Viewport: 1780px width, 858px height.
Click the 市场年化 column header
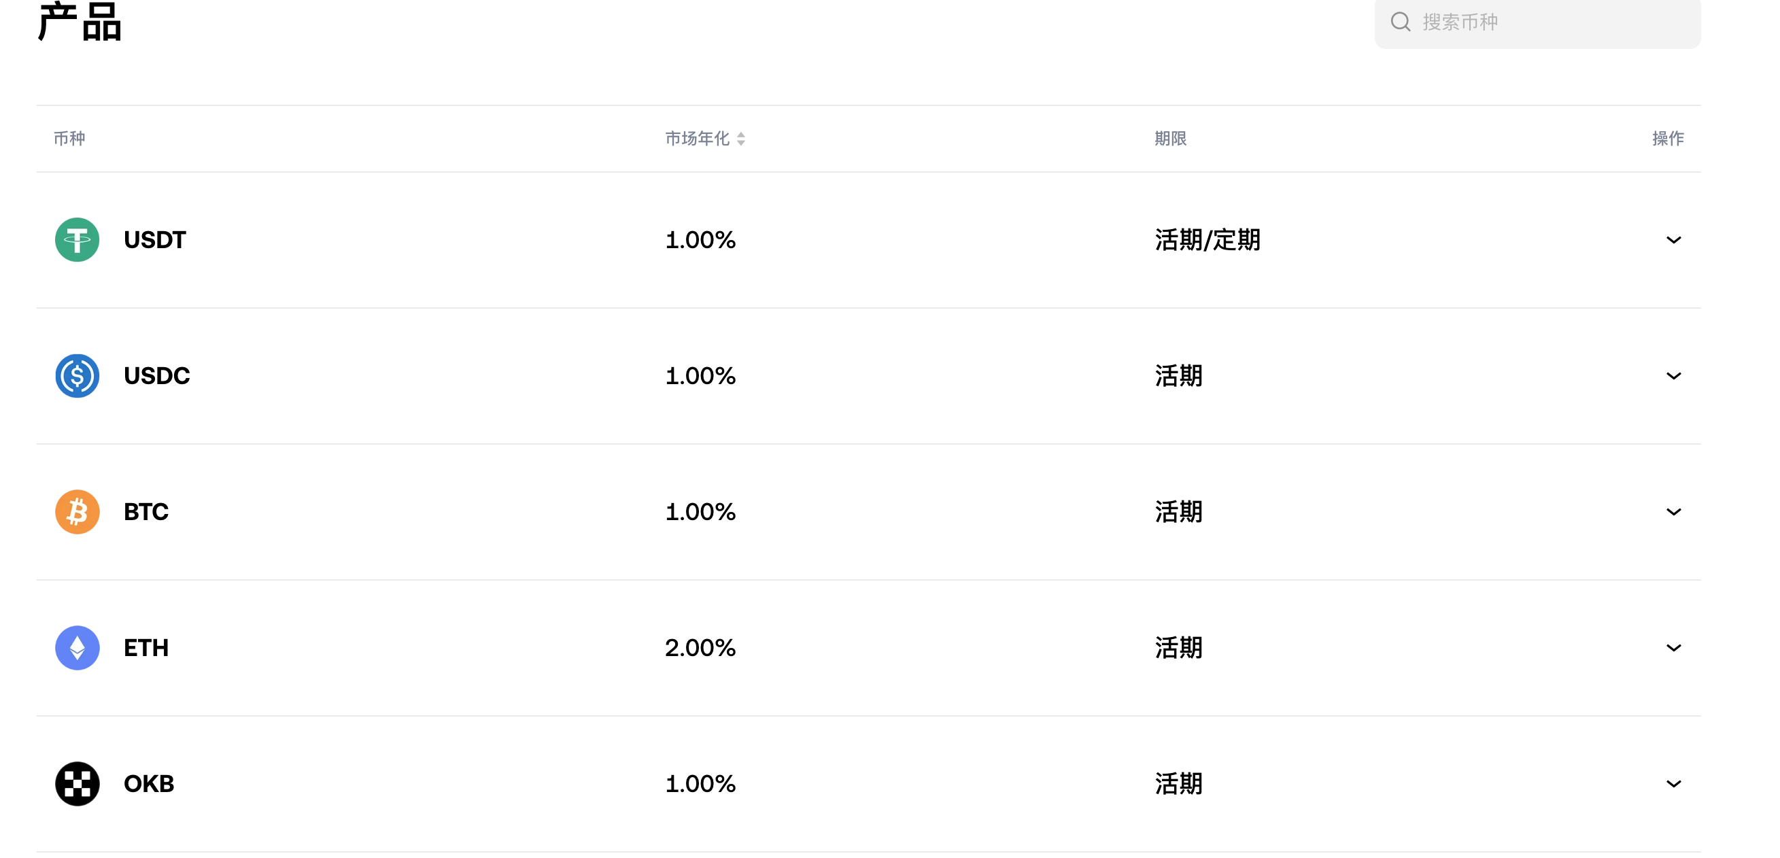[x=696, y=139]
